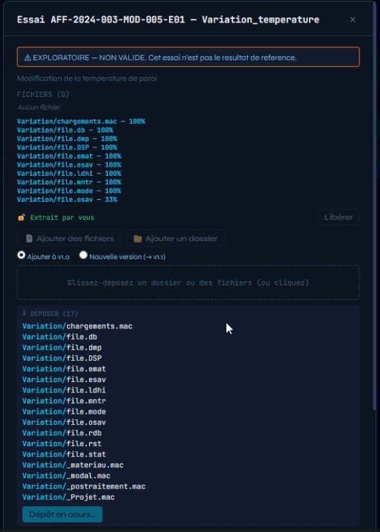This screenshot has height=532, width=380.
Task: Click Variation/_modal.mac in the list
Action: tap(66, 476)
